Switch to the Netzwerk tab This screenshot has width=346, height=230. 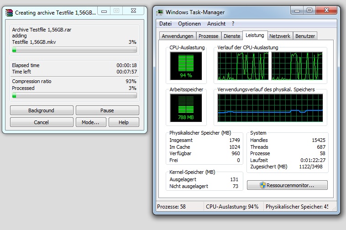(x=280, y=36)
